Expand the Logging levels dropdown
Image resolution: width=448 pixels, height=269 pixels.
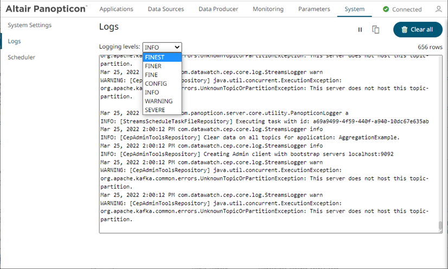click(162, 47)
